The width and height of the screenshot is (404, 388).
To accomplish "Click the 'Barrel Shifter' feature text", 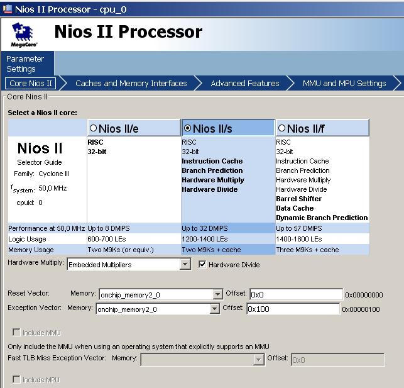I will 298,199.
